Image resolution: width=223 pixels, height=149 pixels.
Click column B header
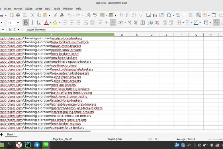pyautogui.click(x=122, y=35)
